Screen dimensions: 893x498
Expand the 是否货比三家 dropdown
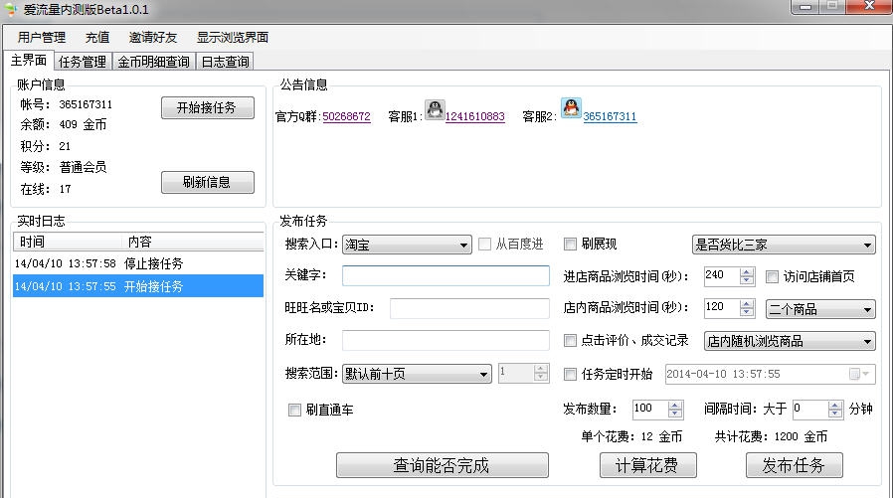click(784, 245)
